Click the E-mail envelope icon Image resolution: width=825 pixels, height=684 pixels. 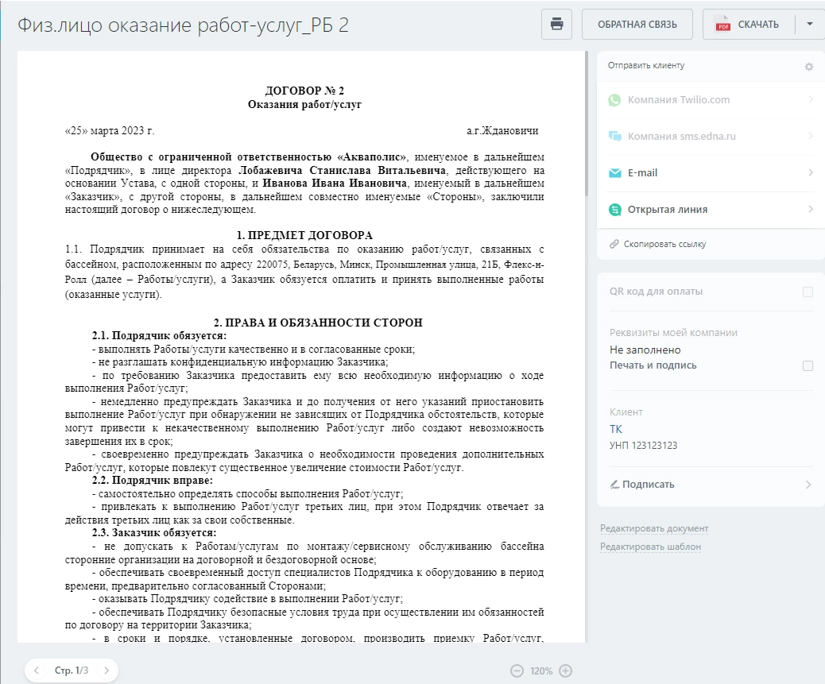click(x=614, y=173)
